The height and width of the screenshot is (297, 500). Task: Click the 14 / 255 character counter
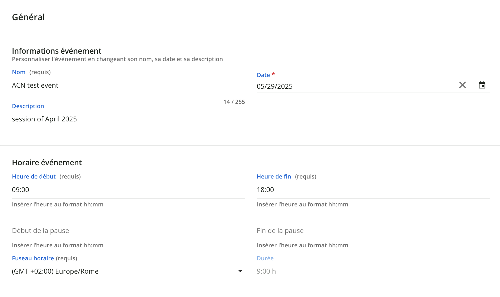234,102
